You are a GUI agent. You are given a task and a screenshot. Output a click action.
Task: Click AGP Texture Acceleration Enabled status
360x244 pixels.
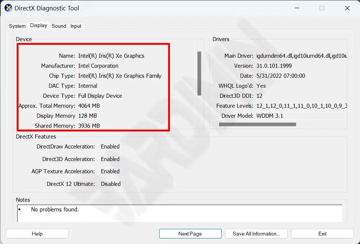(110, 171)
